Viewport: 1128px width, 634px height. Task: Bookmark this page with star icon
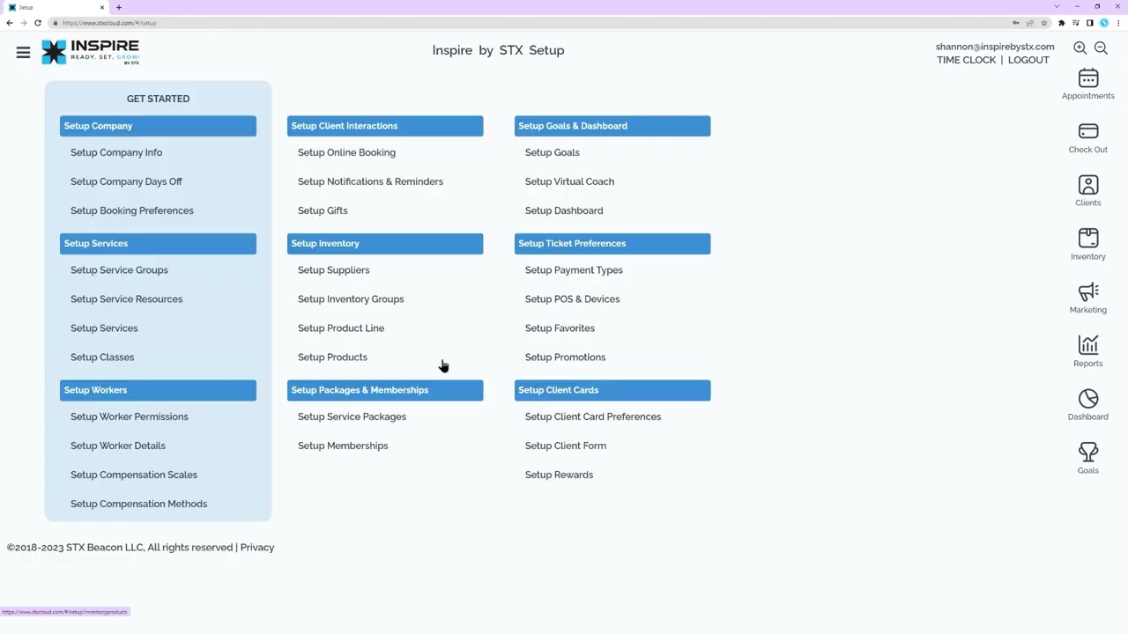click(1044, 23)
